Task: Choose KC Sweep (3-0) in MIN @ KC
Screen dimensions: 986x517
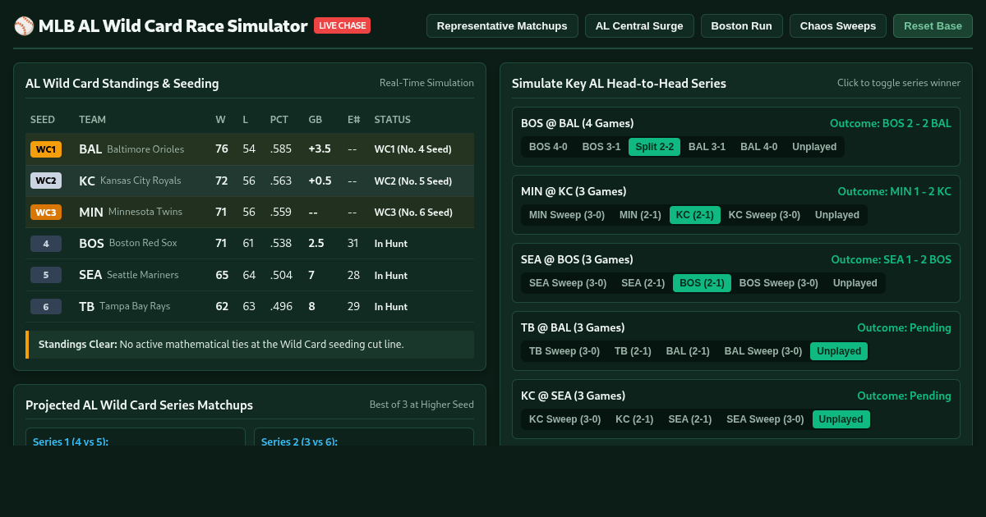Action: click(764, 215)
